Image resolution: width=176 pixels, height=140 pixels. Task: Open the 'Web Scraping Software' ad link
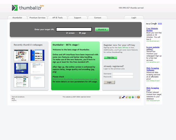[153, 69]
